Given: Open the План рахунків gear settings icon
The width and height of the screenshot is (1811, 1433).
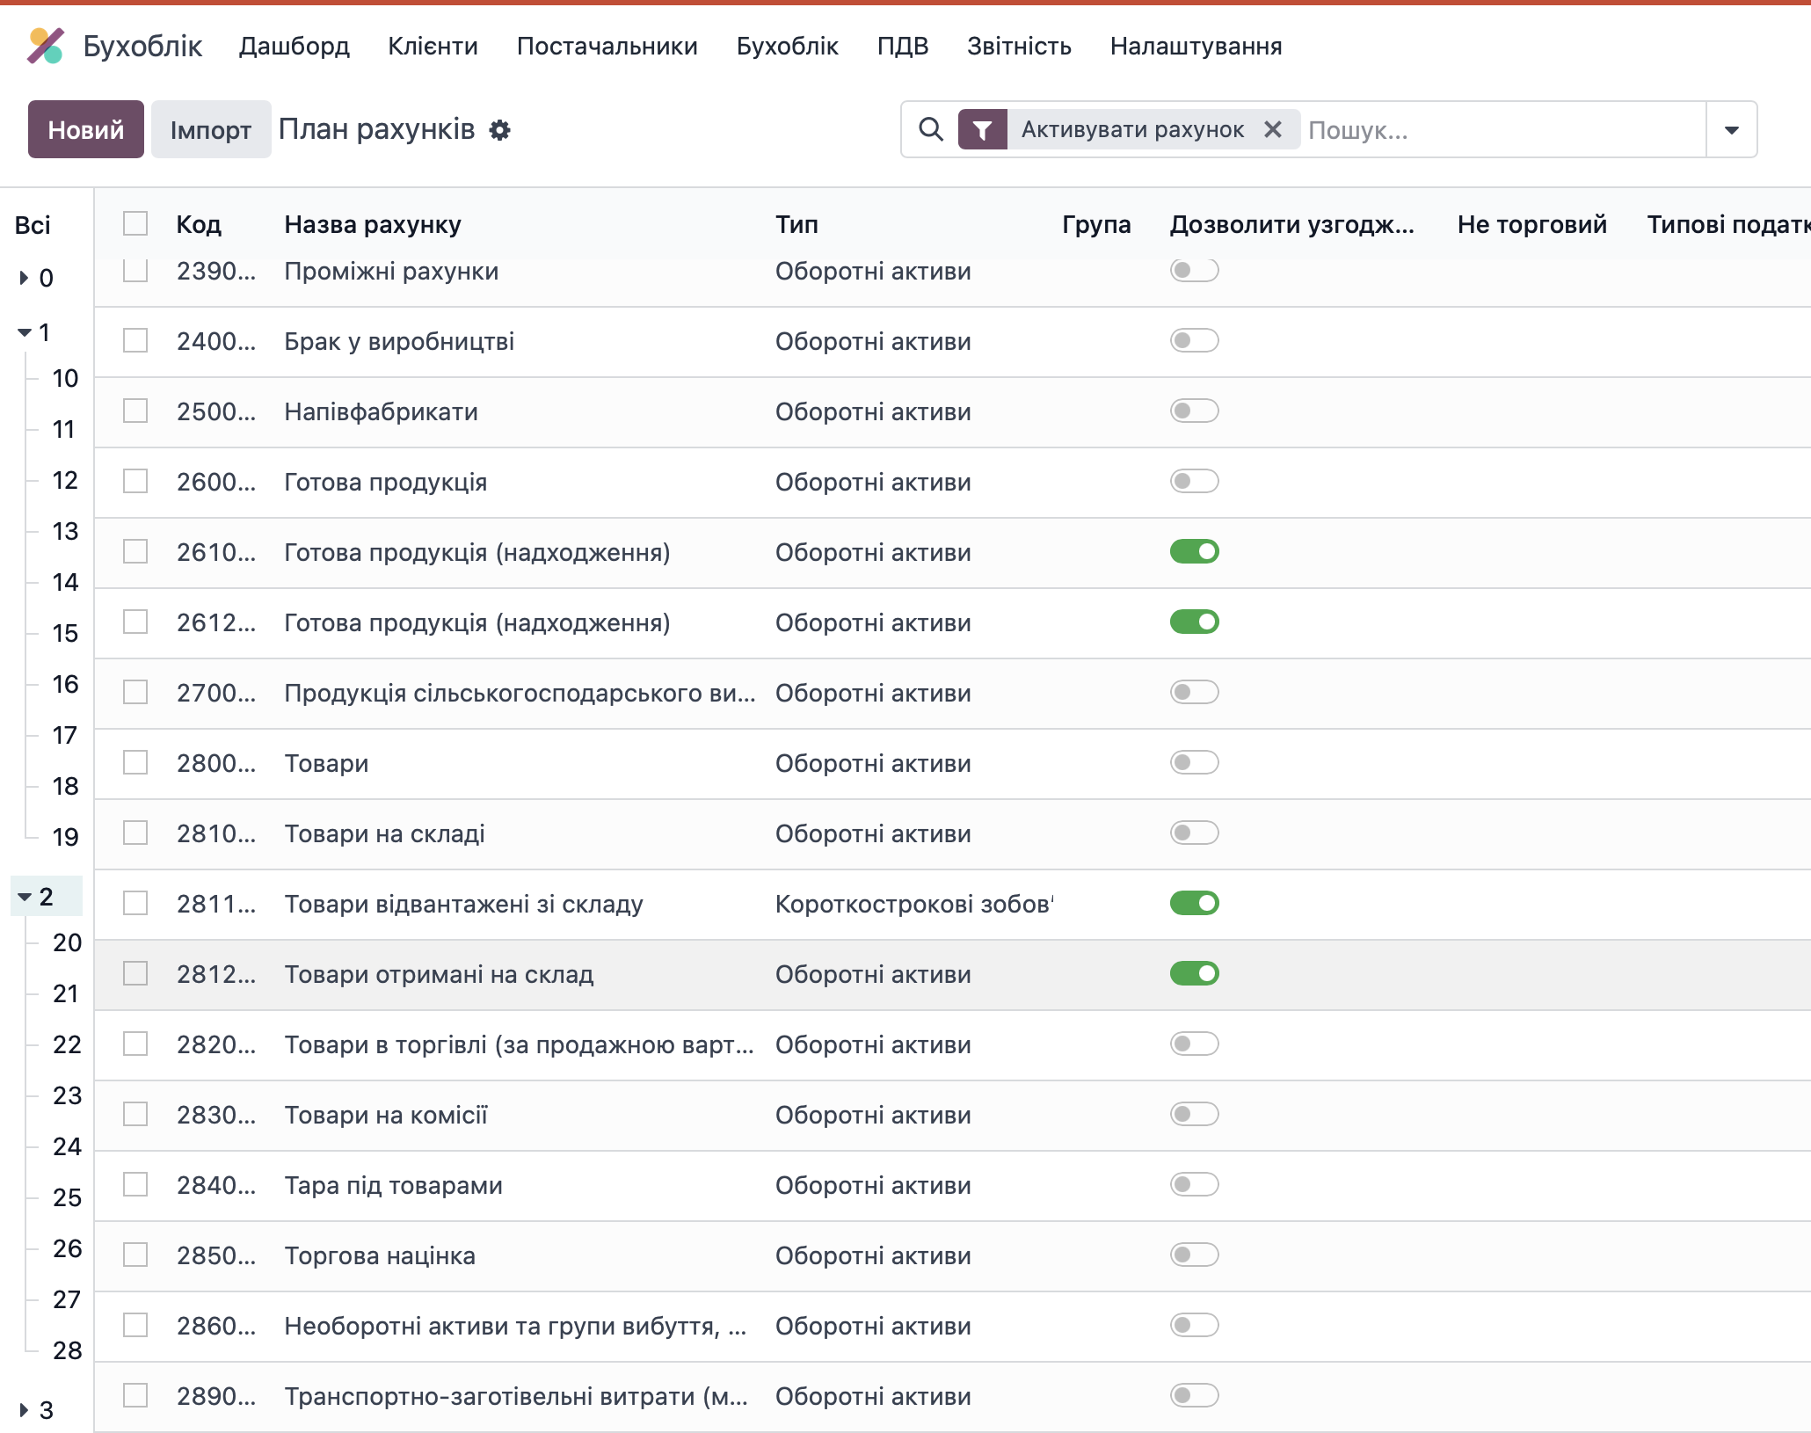Looking at the screenshot, I should (x=499, y=130).
